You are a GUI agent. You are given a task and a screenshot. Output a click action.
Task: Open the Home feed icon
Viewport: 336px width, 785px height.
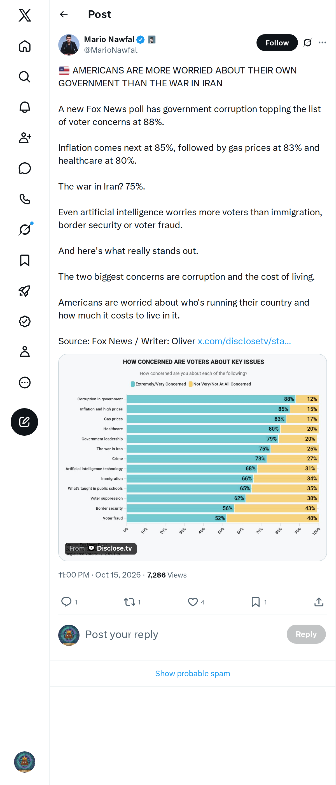[25, 46]
